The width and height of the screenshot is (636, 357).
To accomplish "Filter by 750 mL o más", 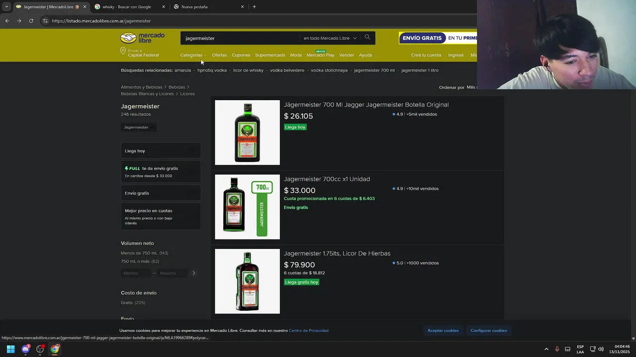I will pyautogui.click(x=140, y=261).
